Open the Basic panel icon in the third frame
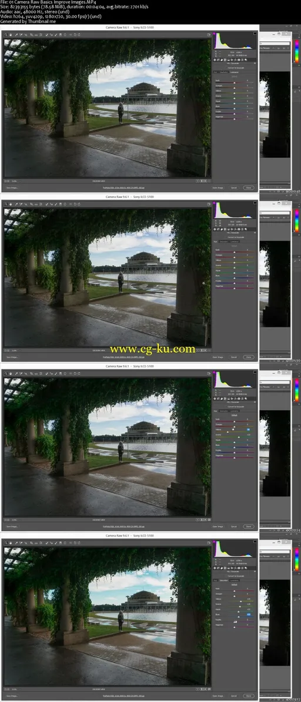Image resolution: width=301 pixels, height=702 pixels. point(215,399)
